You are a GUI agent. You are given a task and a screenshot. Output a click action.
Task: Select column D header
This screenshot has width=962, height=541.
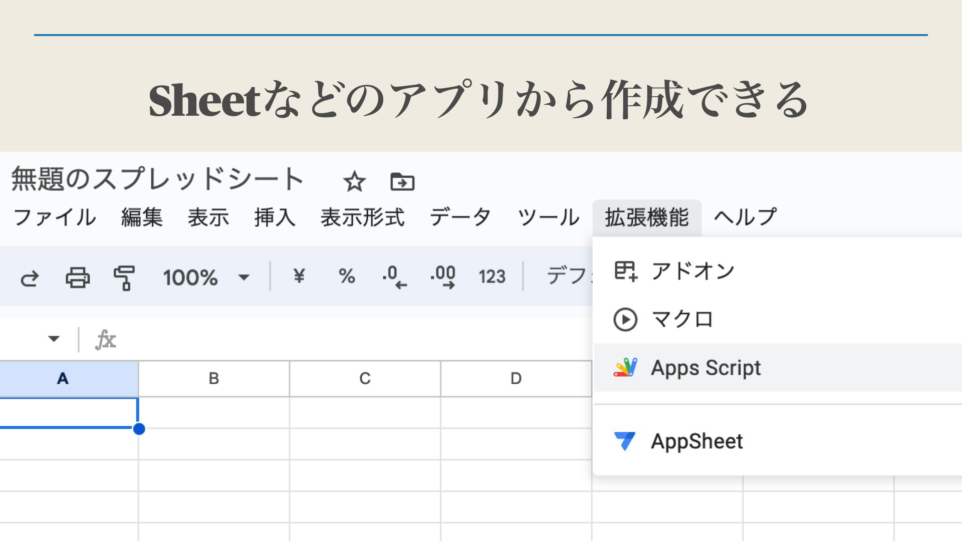coord(517,379)
